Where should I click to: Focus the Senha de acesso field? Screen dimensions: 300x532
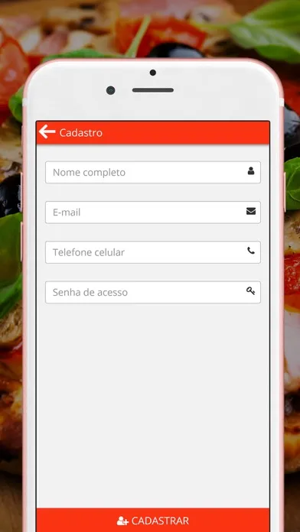[x=153, y=293]
